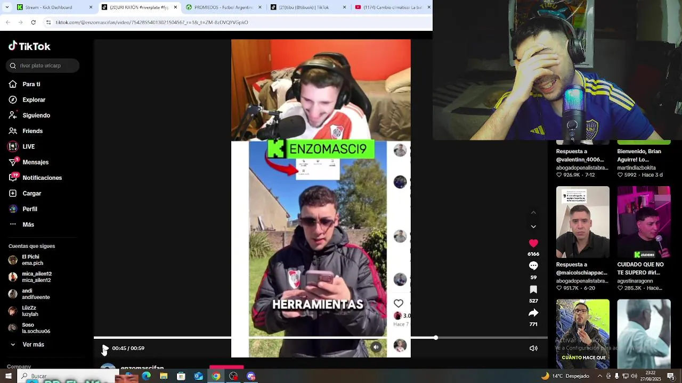
Task: Click the site info icon in address bar
Action: point(48,22)
